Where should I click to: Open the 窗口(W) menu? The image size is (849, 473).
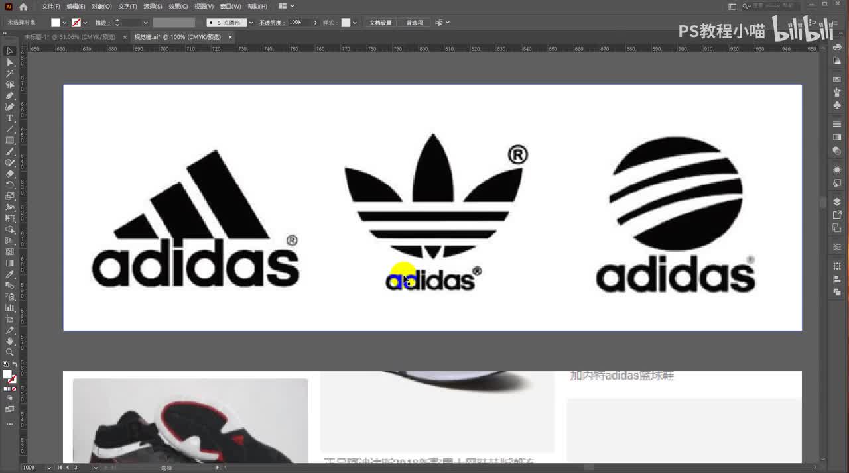tap(230, 6)
